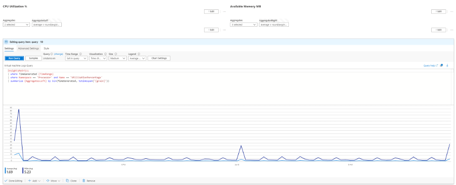Click the copy query icon beside Query help

point(441,66)
